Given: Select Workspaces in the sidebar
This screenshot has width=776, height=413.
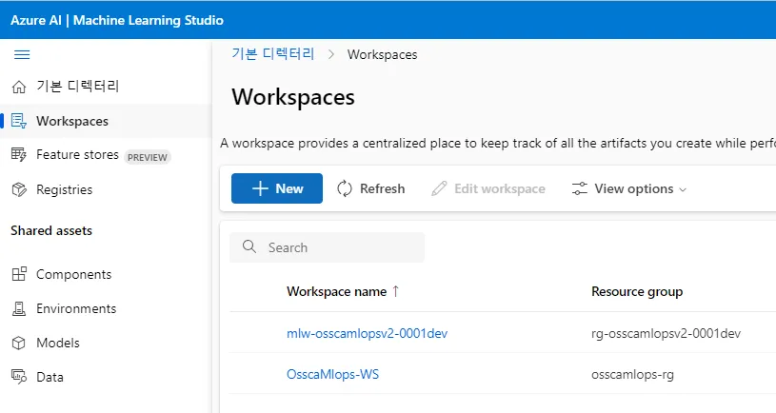Looking at the screenshot, I should pos(72,121).
